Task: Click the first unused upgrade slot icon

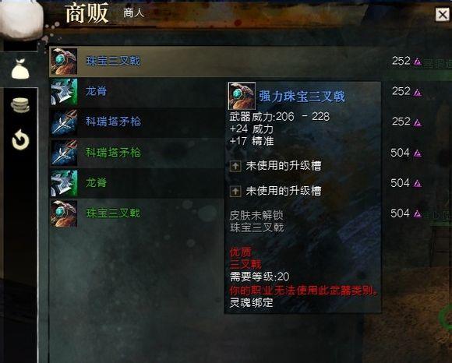Action: tap(235, 166)
